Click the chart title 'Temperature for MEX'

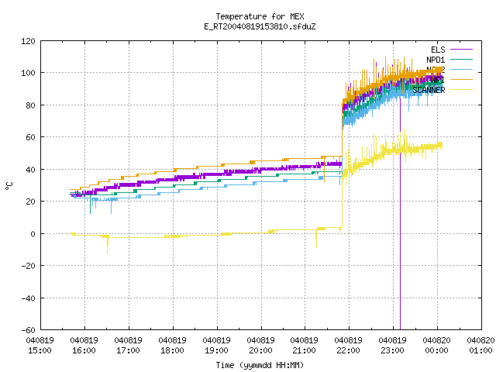pyautogui.click(x=260, y=16)
